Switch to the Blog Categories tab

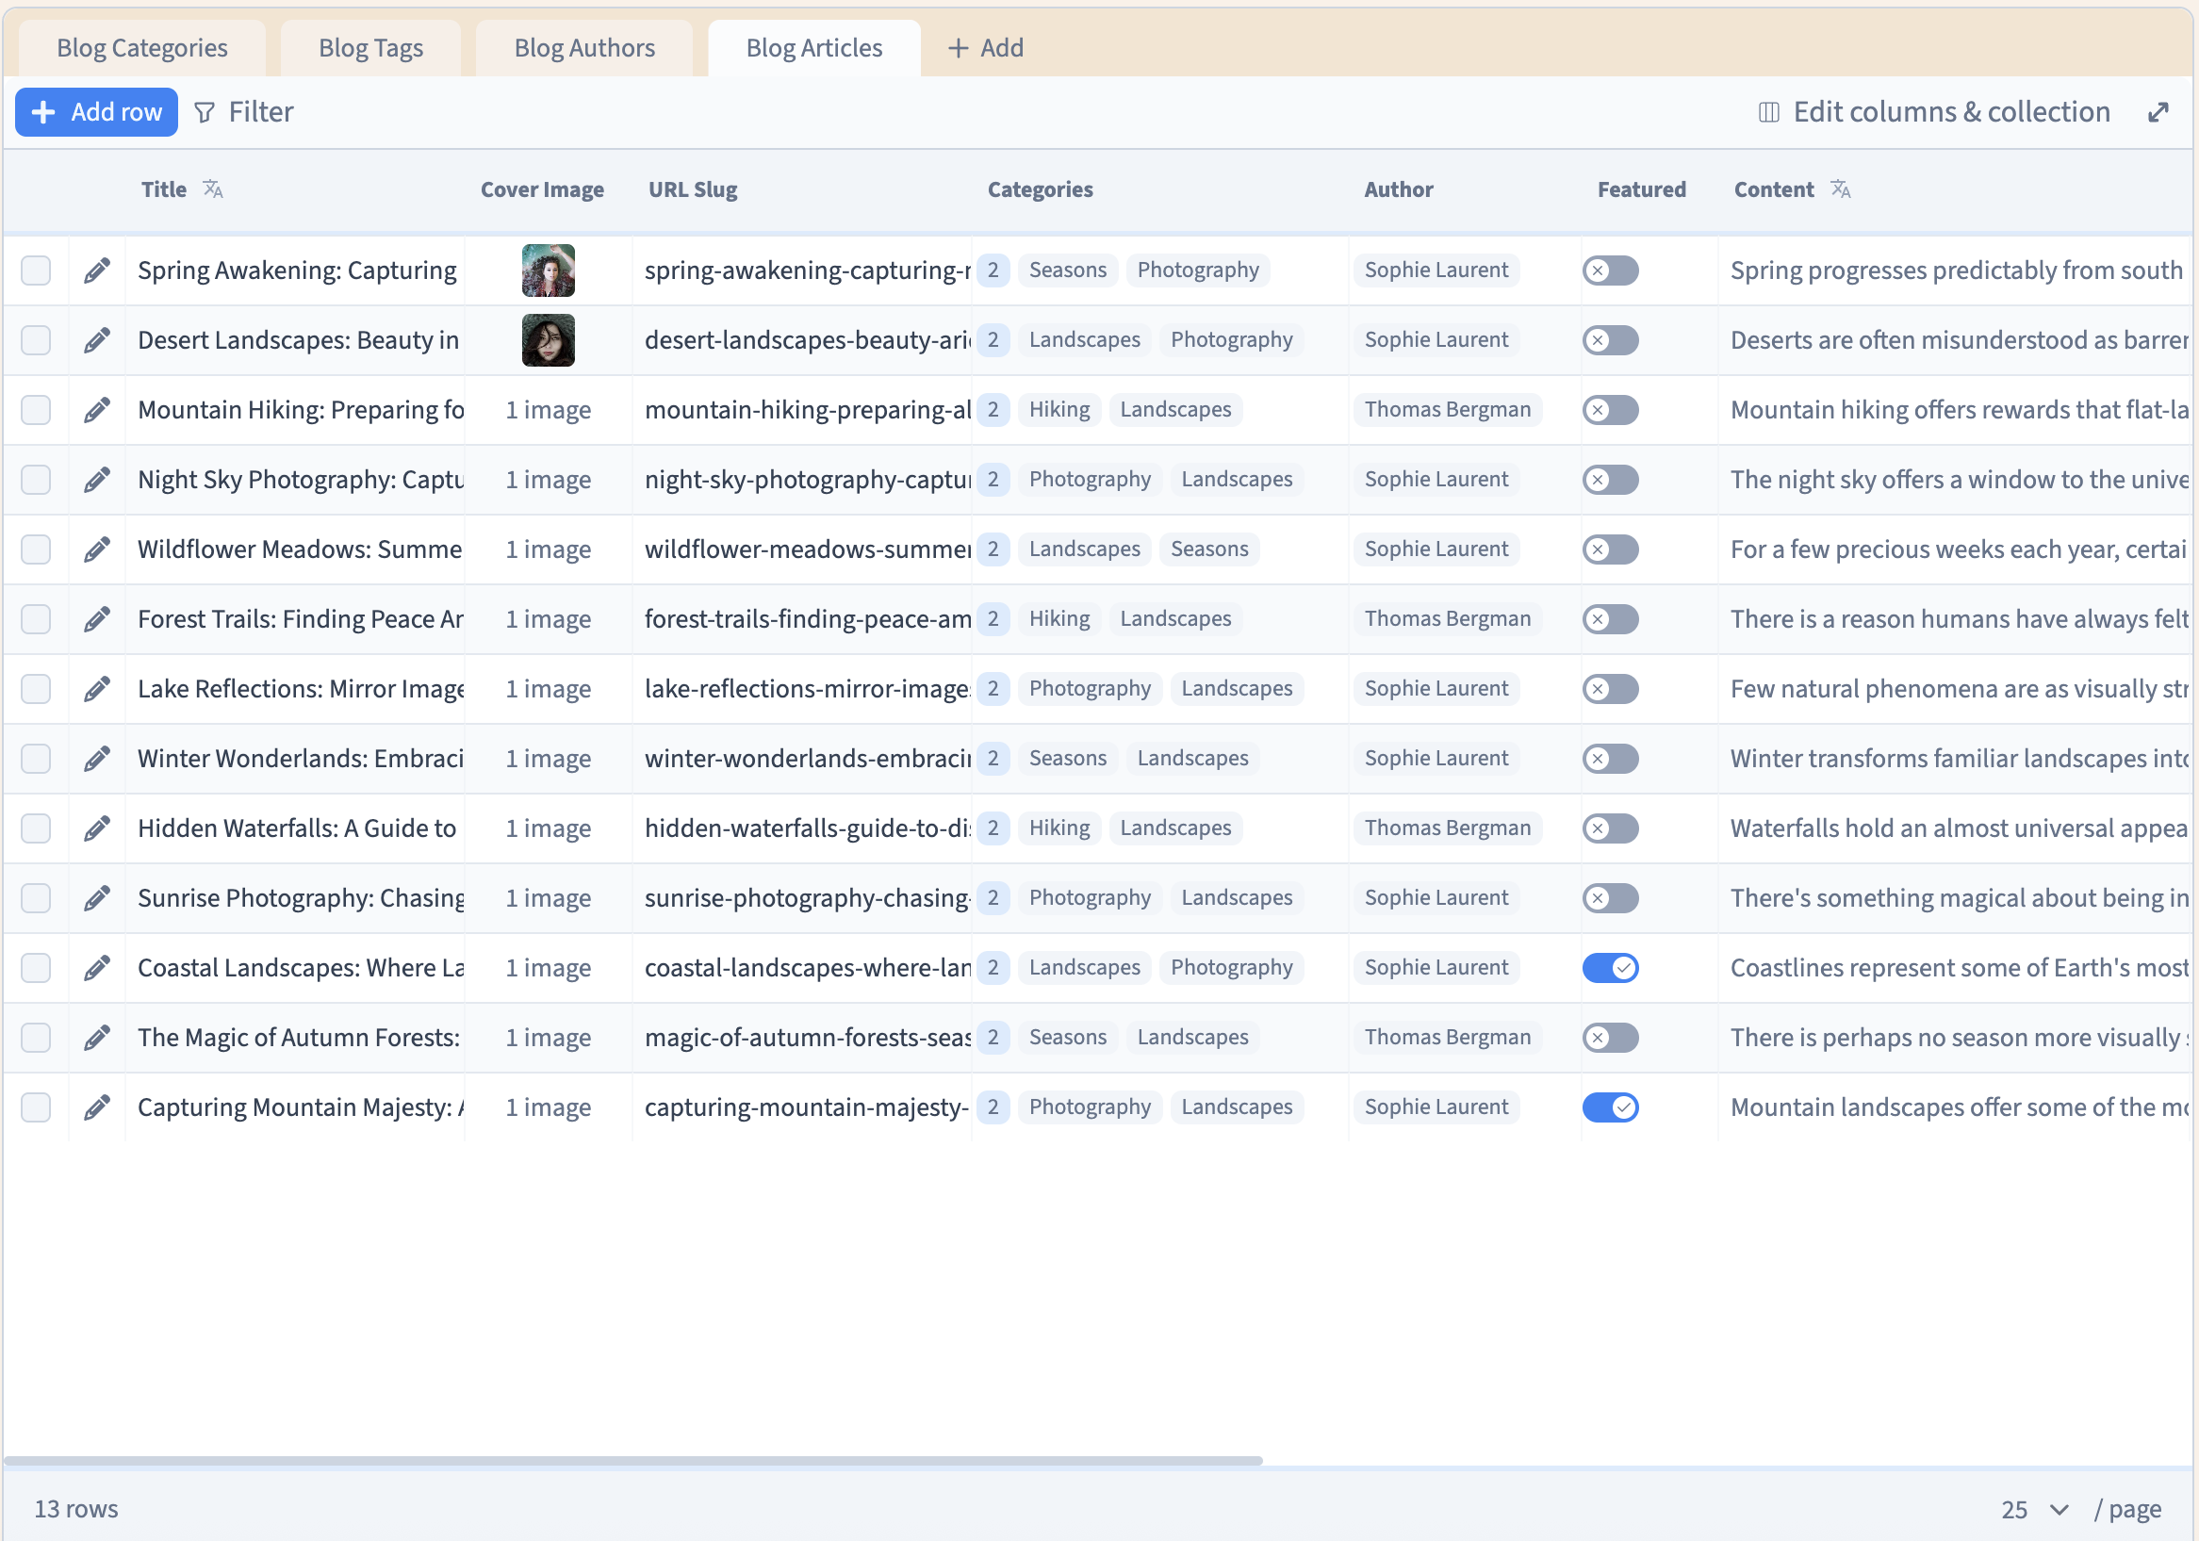point(141,48)
